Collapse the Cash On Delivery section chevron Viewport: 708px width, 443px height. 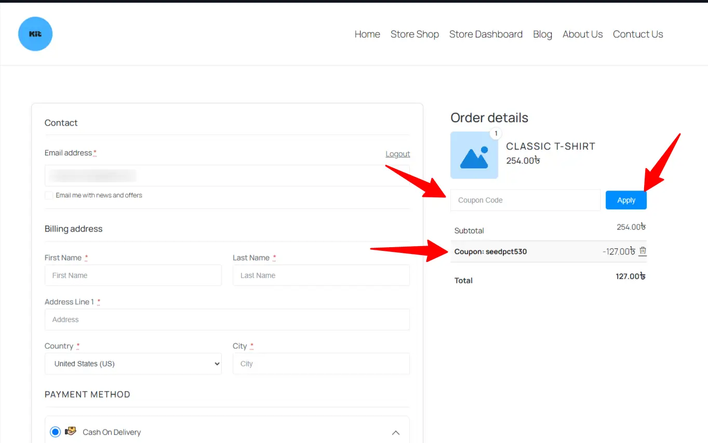click(396, 433)
